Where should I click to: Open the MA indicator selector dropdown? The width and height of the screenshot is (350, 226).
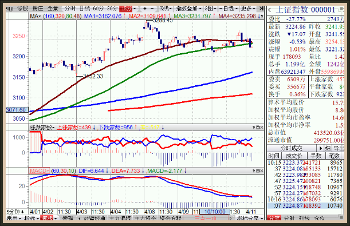[x=36, y=16]
